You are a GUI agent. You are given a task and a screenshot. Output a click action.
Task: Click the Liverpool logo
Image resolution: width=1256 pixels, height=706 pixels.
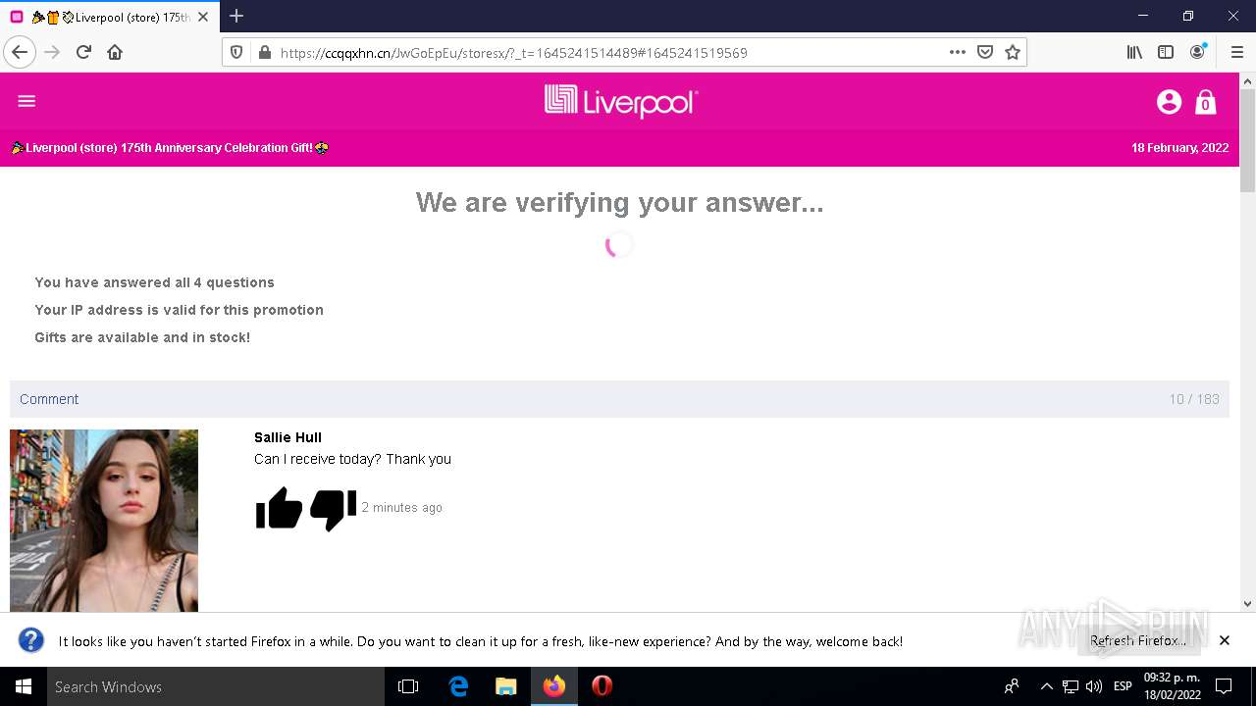621,101
